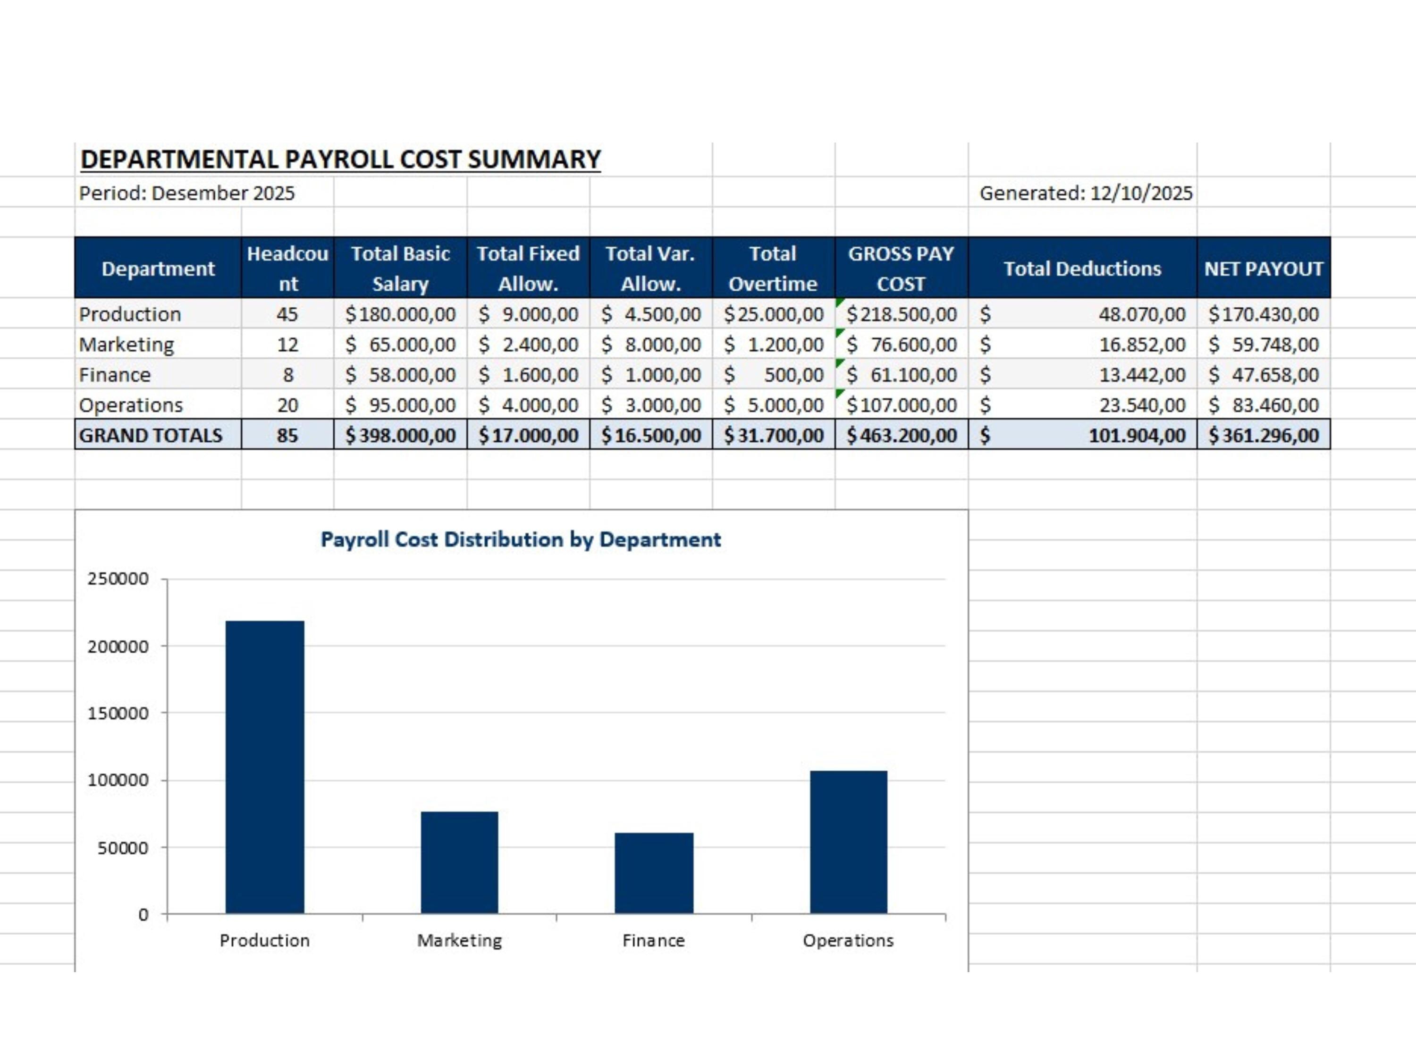Select grand total deductions 101.904,00

point(1082,435)
